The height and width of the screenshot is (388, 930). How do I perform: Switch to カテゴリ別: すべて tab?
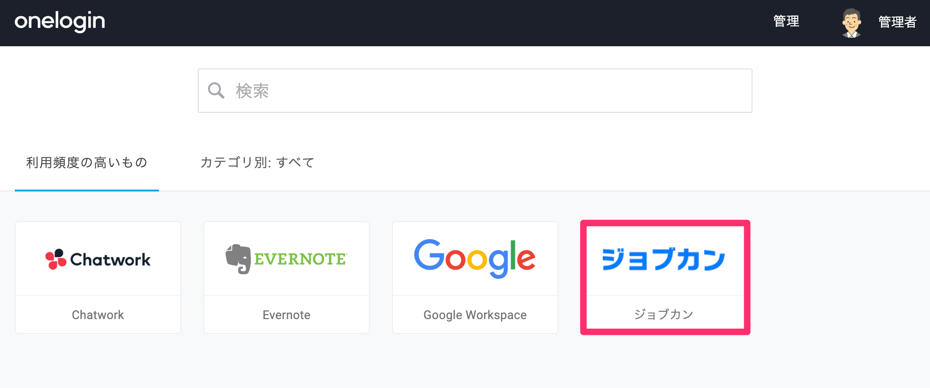tap(257, 162)
